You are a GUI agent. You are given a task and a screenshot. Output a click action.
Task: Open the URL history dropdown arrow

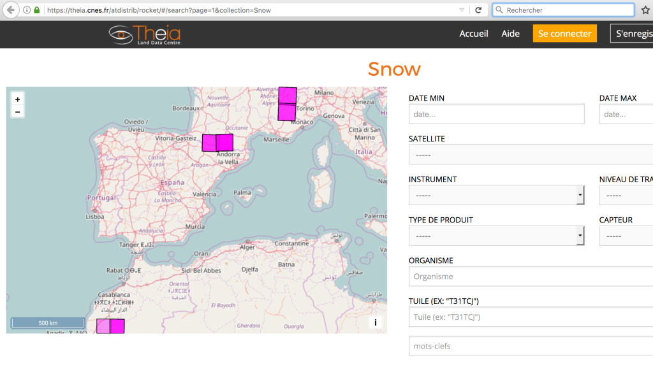pos(462,10)
